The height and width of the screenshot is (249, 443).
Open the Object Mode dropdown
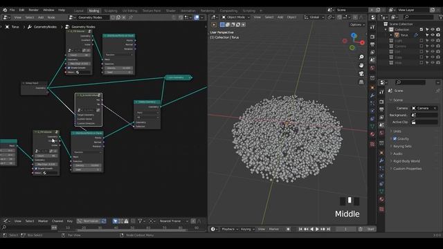pos(235,17)
